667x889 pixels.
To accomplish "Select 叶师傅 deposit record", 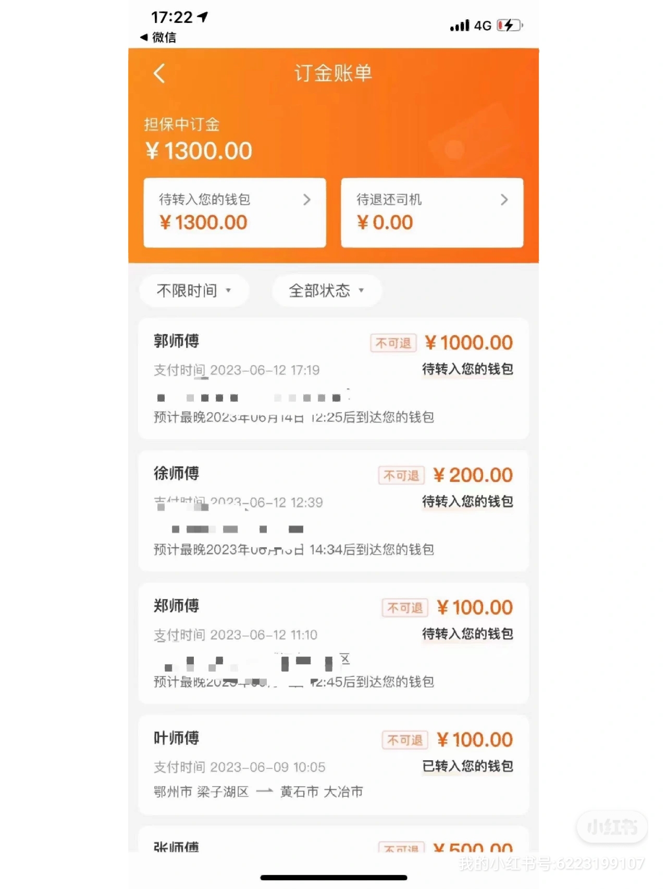I will pyautogui.click(x=333, y=765).
